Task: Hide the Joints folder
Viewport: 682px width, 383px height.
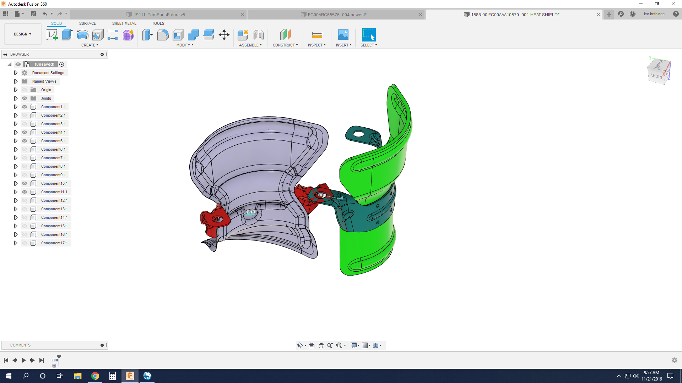Action: [x=24, y=98]
